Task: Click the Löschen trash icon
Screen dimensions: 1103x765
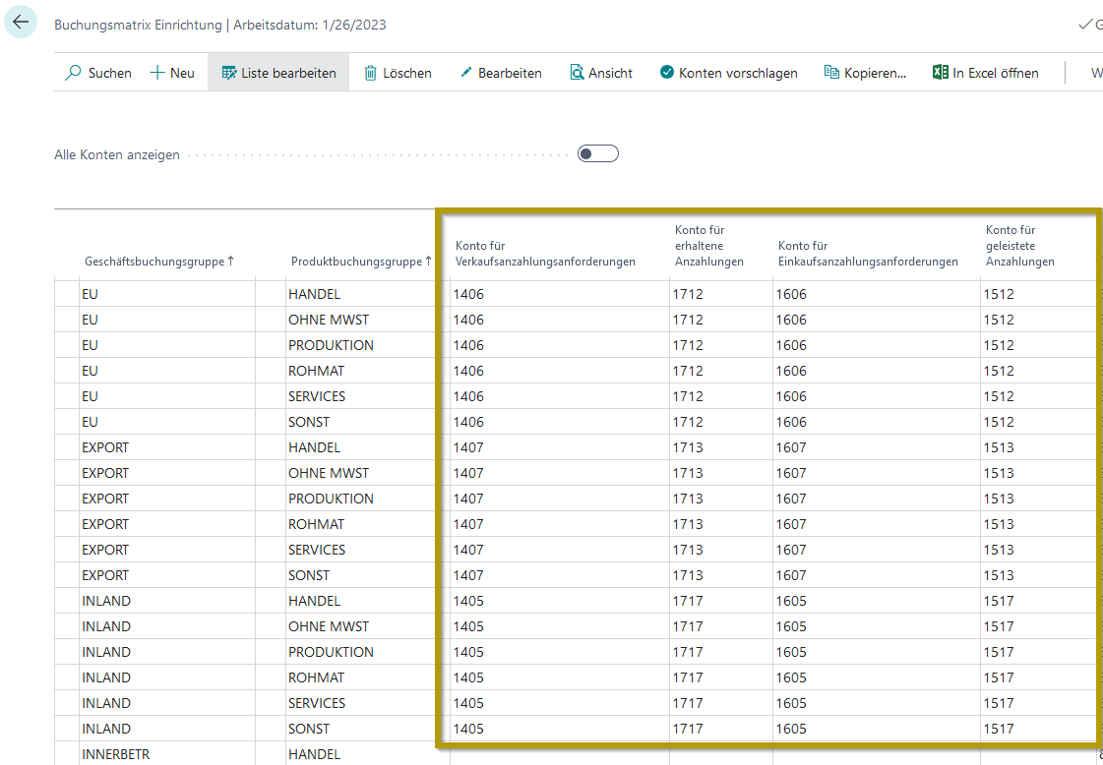Action: 371,73
